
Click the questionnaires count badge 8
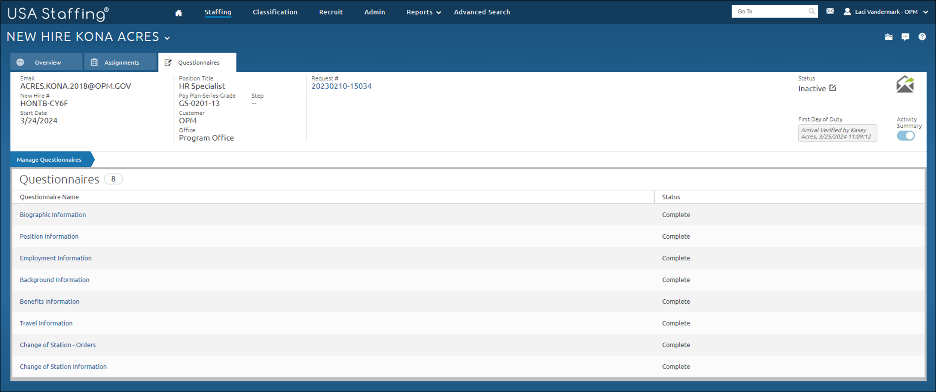point(113,179)
